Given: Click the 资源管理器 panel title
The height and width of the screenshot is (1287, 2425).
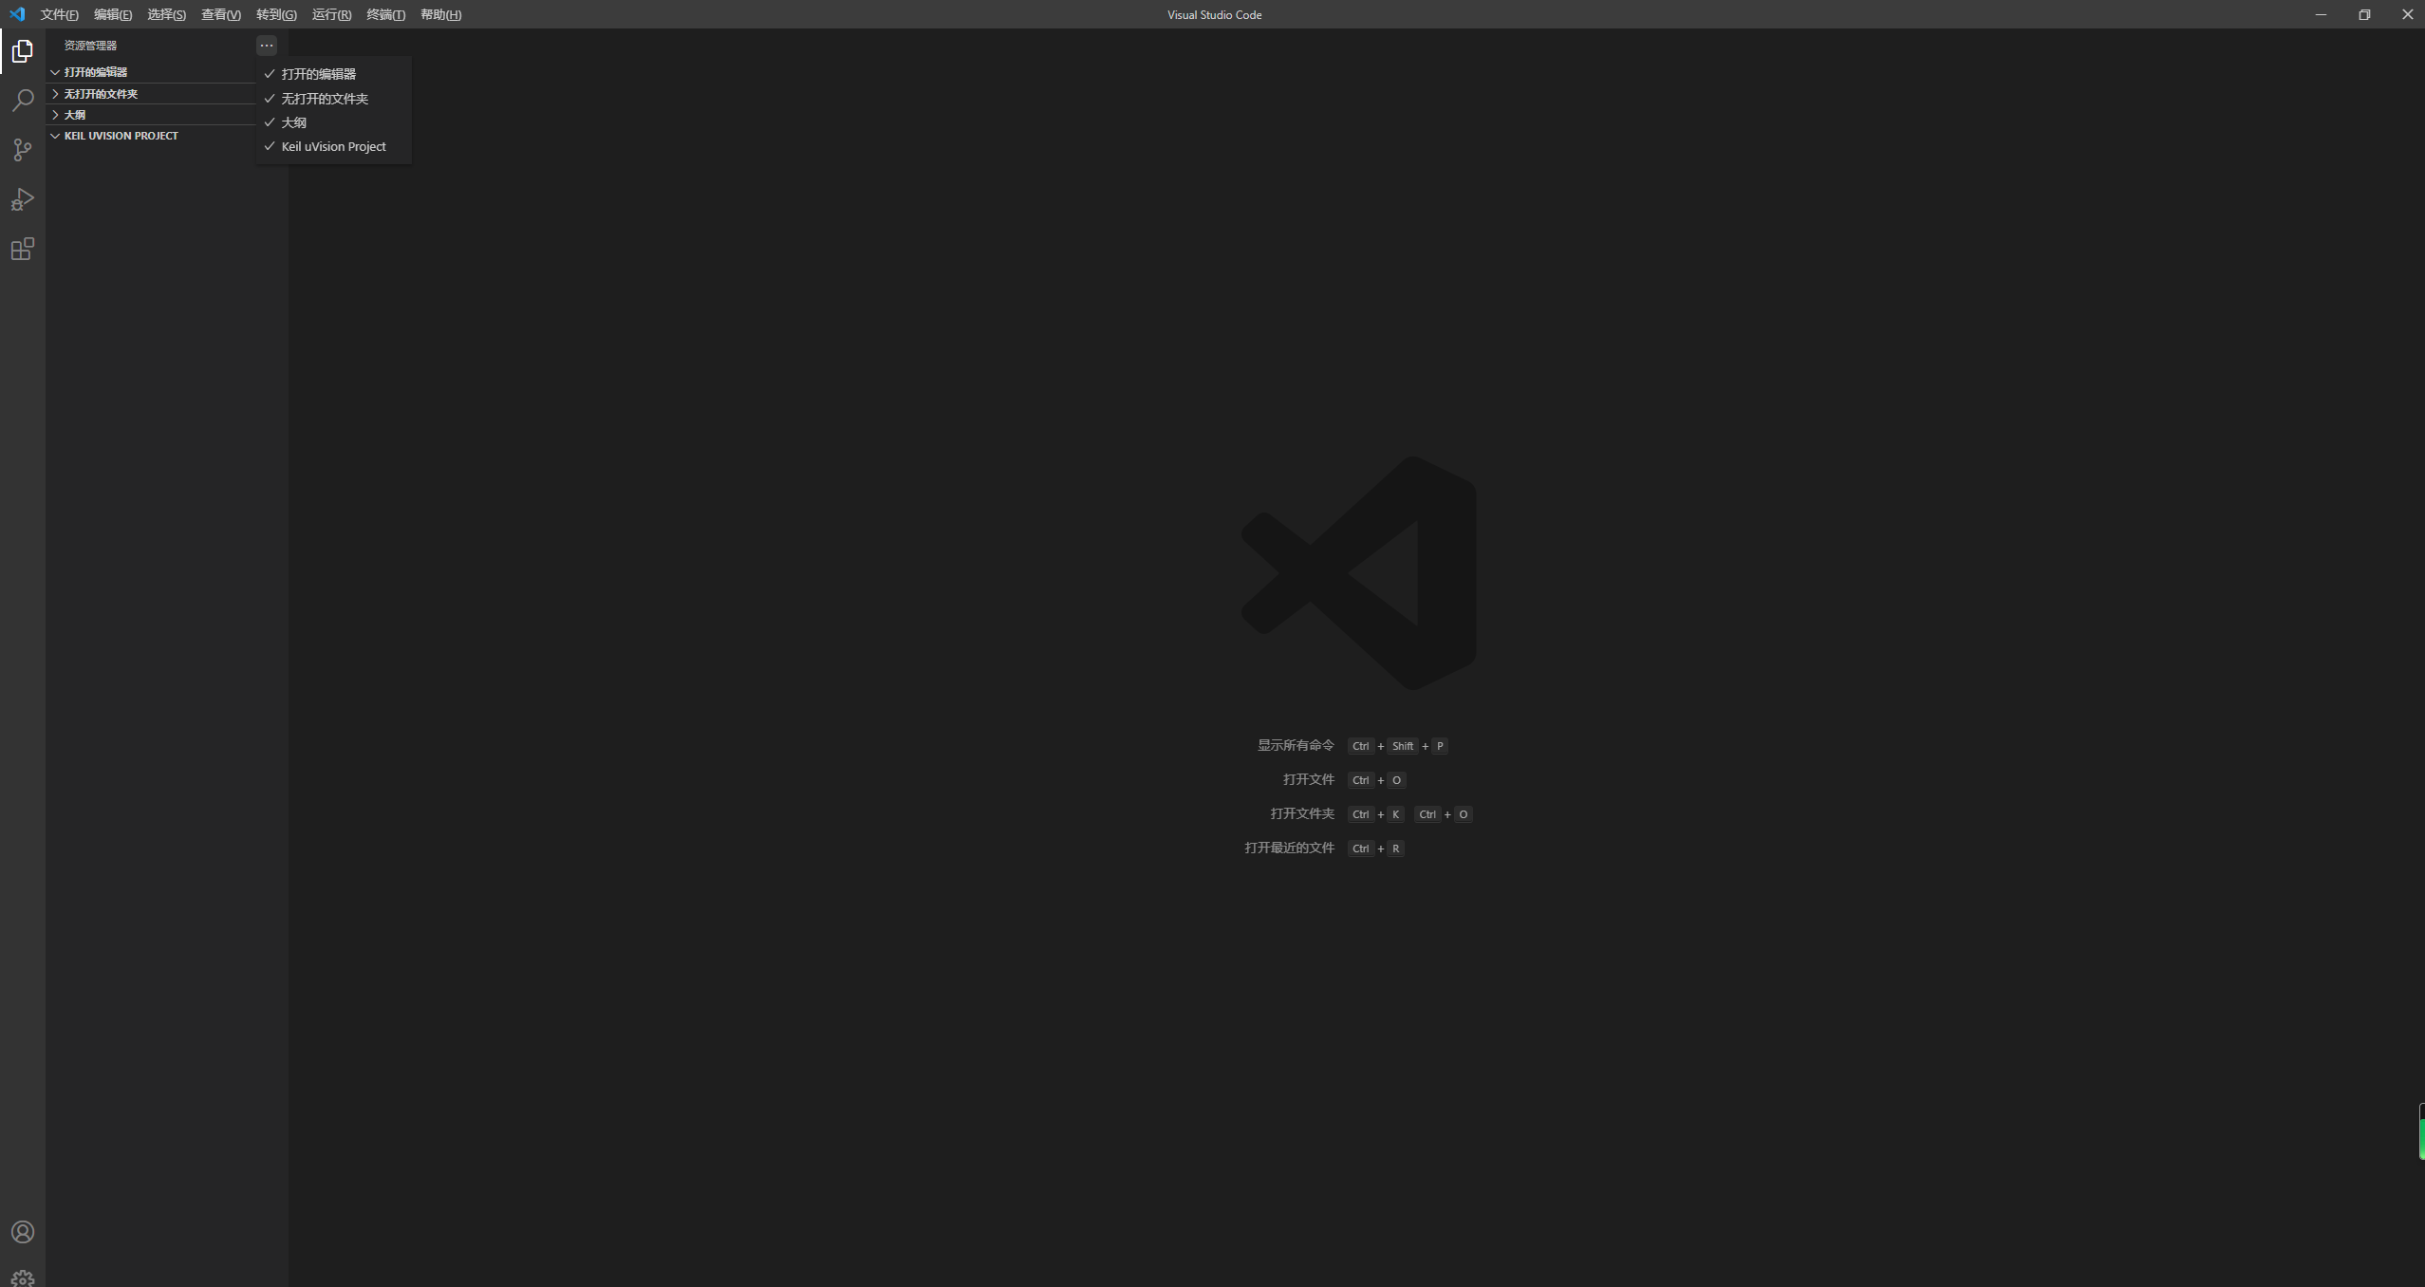Looking at the screenshot, I should (90, 46).
